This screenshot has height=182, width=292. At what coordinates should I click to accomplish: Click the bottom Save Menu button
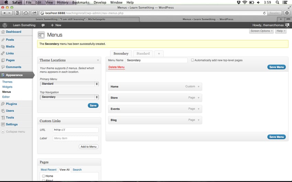click(x=276, y=137)
